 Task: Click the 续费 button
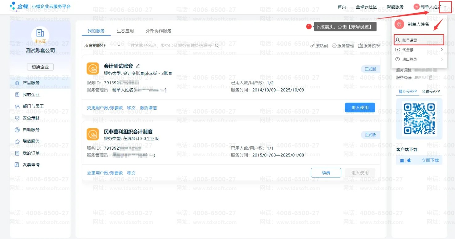[326, 173]
